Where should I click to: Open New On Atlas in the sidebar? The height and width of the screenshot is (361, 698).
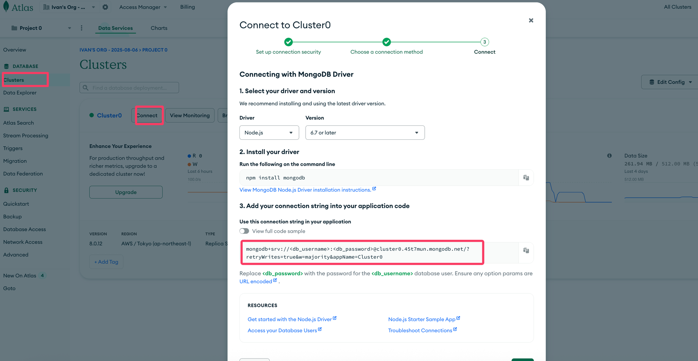[20, 276]
